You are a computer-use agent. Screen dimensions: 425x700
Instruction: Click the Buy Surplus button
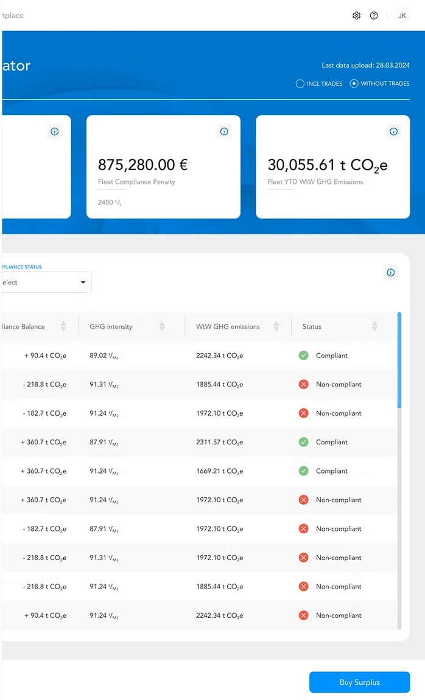(x=359, y=682)
